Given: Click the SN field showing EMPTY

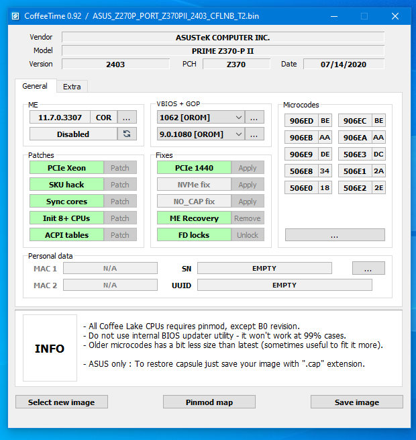Looking at the screenshot, I should (x=264, y=268).
